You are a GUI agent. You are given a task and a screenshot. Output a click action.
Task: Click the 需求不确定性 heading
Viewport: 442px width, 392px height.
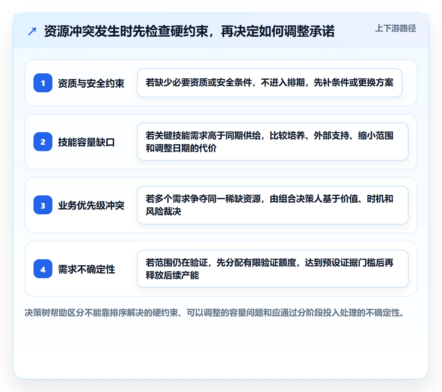(87, 269)
